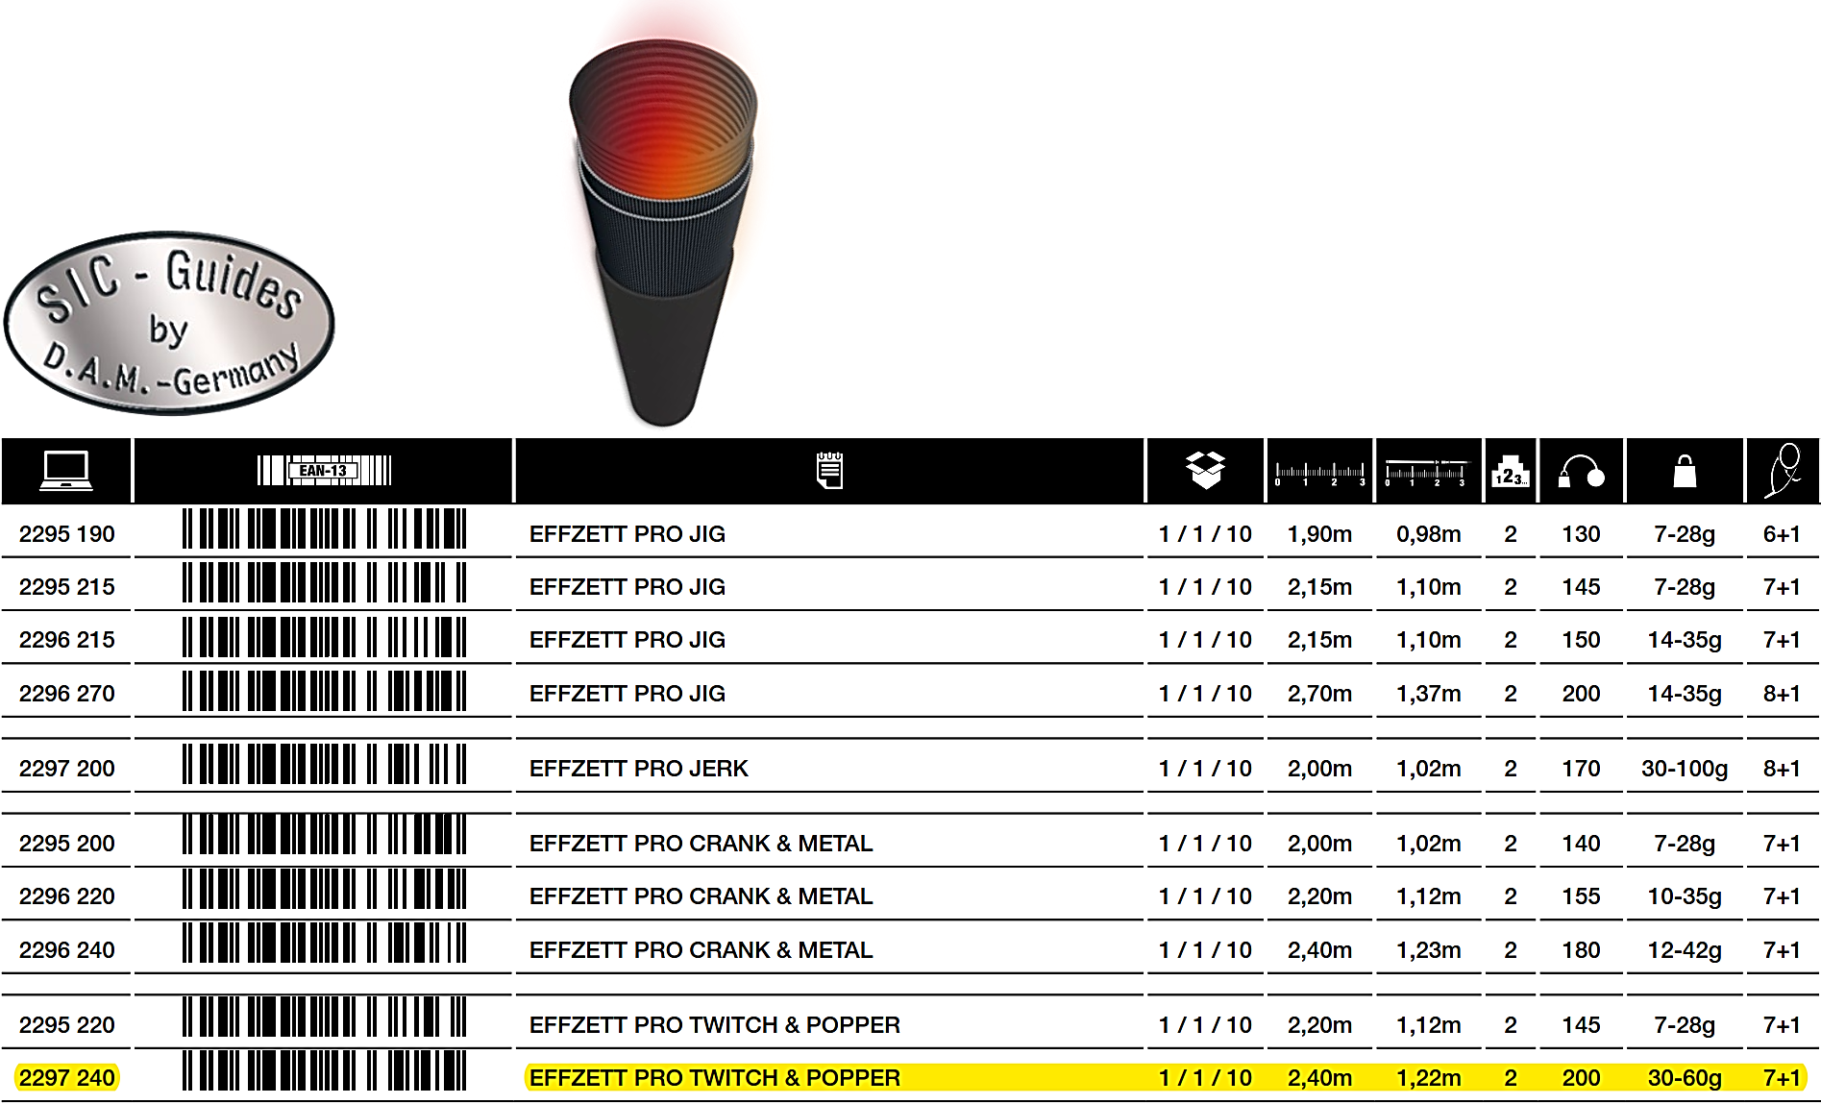Click the EAN-13 barcode header icon
The width and height of the screenshot is (1821, 1104).
323,471
